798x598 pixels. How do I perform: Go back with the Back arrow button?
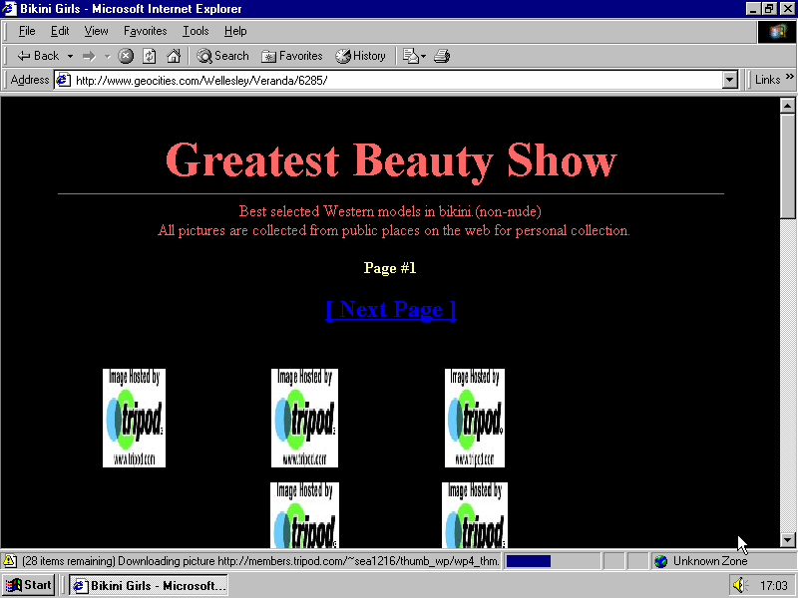point(38,56)
